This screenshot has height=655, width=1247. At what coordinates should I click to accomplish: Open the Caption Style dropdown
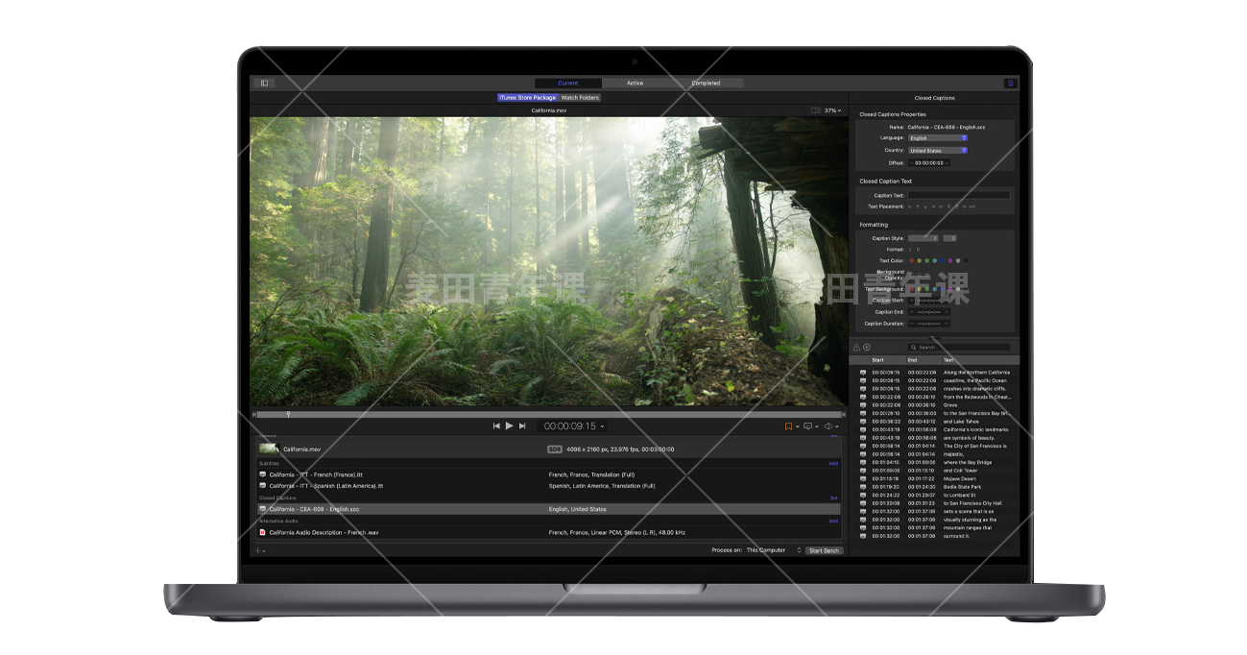point(923,238)
